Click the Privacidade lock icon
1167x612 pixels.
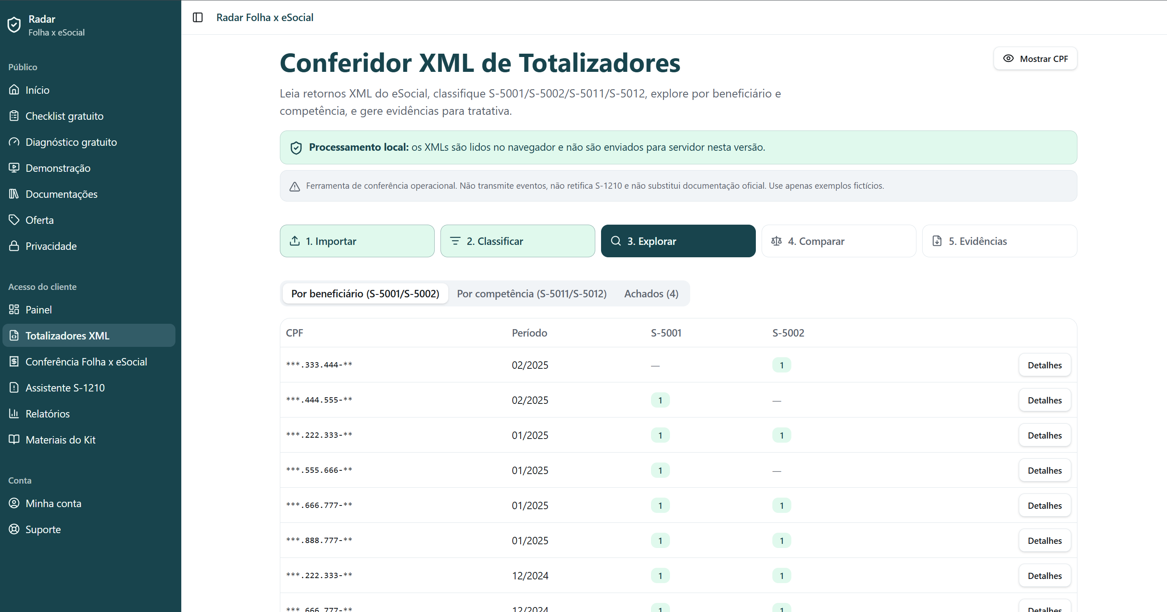pos(14,246)
